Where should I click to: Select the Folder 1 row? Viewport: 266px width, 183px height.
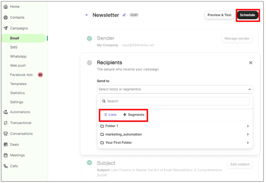tap(175, 126)
